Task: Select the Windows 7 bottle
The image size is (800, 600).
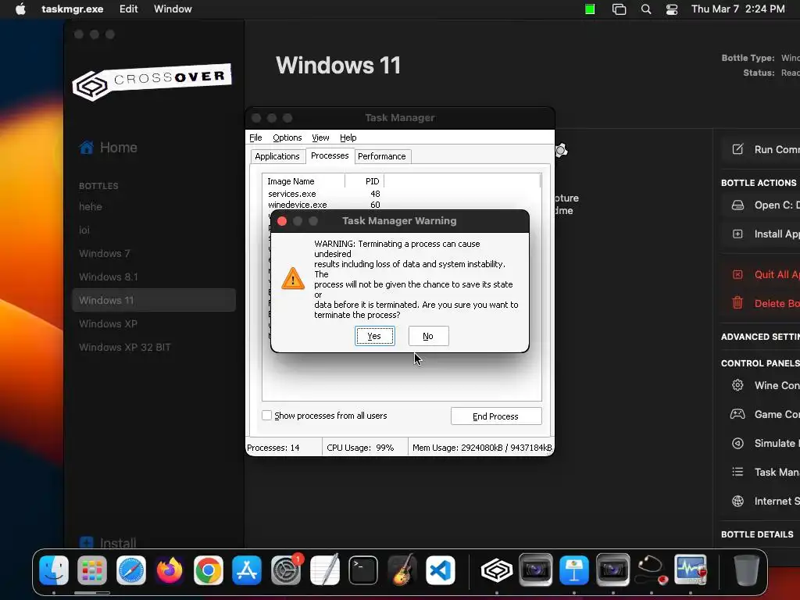Action: click(105, 254)
